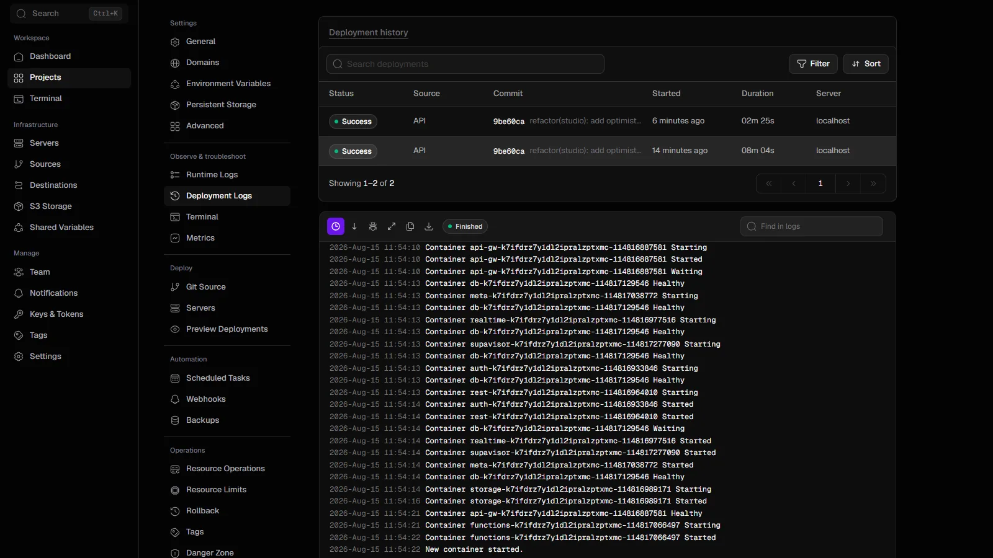Expand logs to fullscreen with the arrows icon
Image resolution: width=993 pixels, height=558 pixels.
tap(392, 226)
